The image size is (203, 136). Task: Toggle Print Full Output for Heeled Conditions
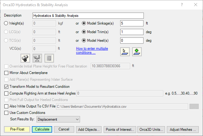point(6,100)
